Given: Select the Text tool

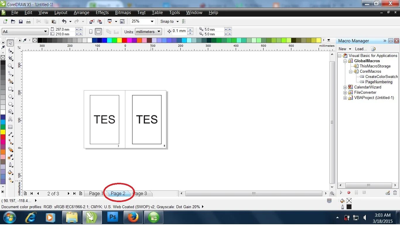Looking at the screenshot, I should coord(10,119).
